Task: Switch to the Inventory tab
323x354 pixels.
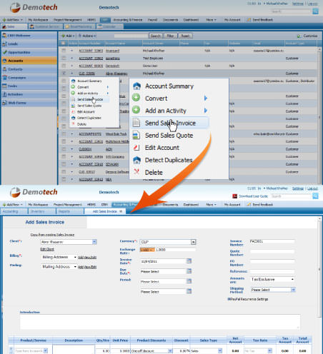Action: click(42, 211)
